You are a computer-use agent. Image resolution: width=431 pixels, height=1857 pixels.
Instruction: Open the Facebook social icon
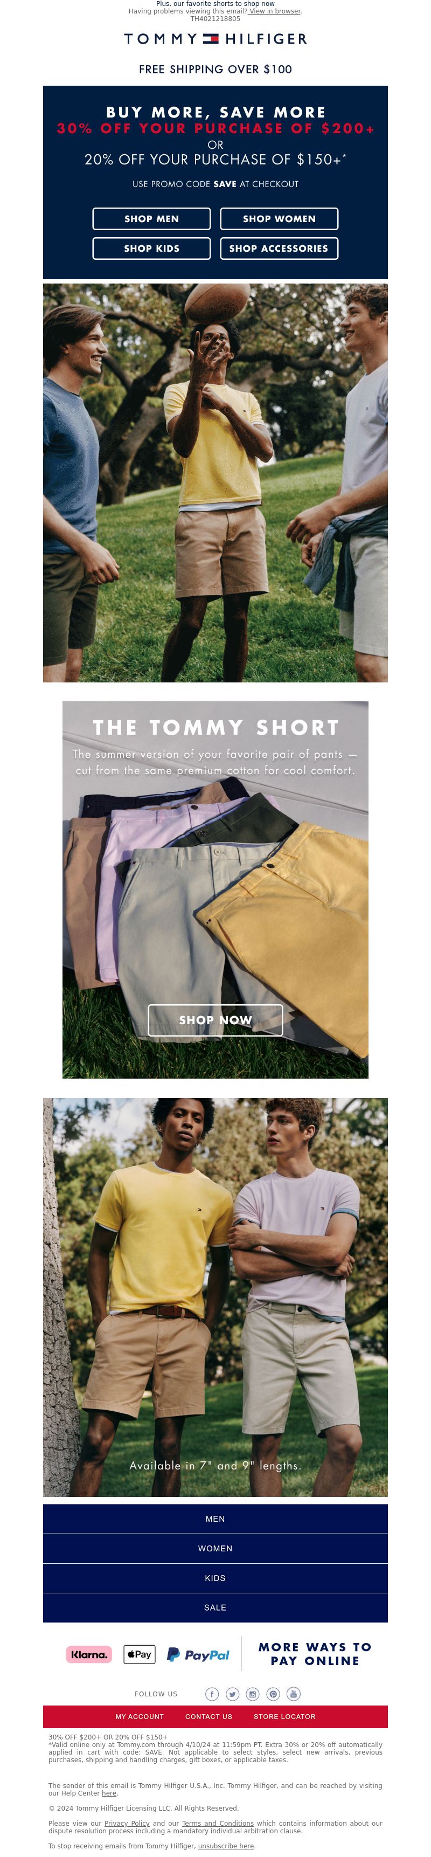pyautogui.click(x=212, y=1694)
